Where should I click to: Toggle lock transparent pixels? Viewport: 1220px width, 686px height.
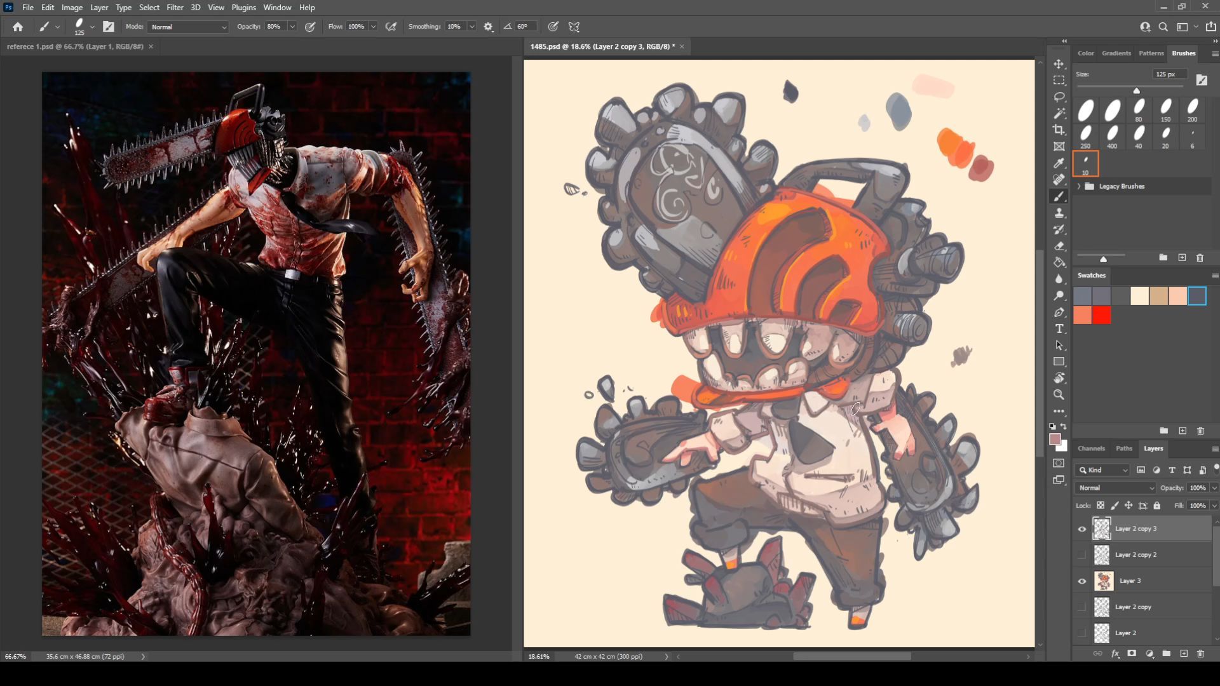(x=1100, y=506)
